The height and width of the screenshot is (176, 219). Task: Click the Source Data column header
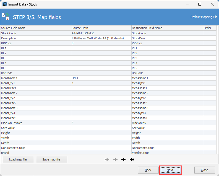click(x=101, y=28)
